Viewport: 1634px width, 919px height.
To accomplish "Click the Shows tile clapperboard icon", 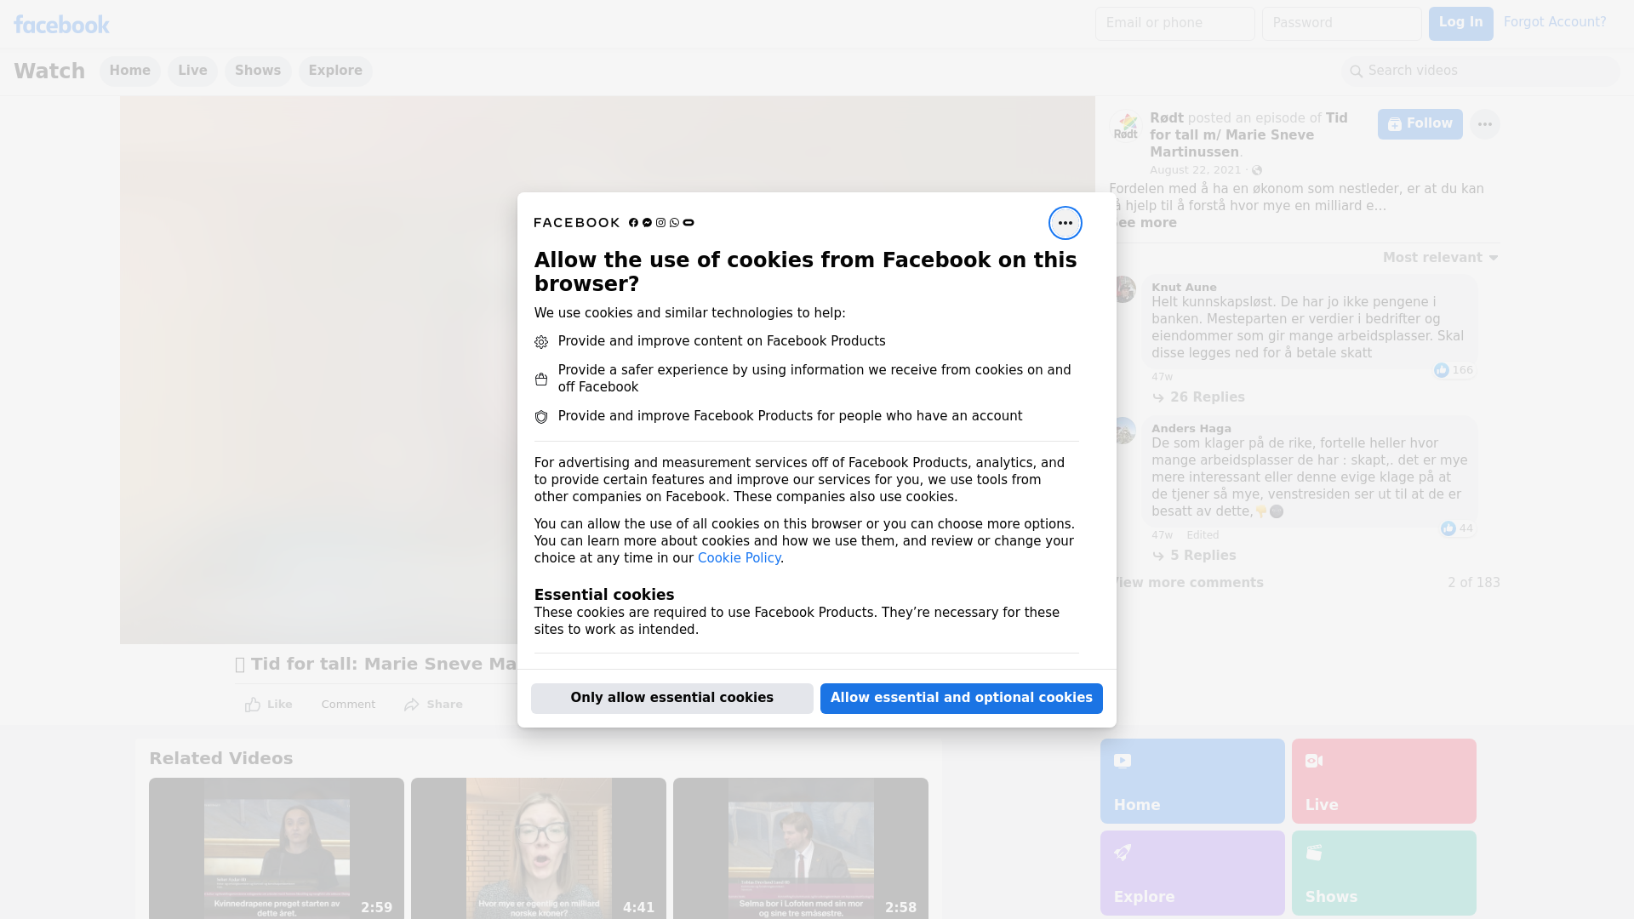I will click(x=1314, y=853).
